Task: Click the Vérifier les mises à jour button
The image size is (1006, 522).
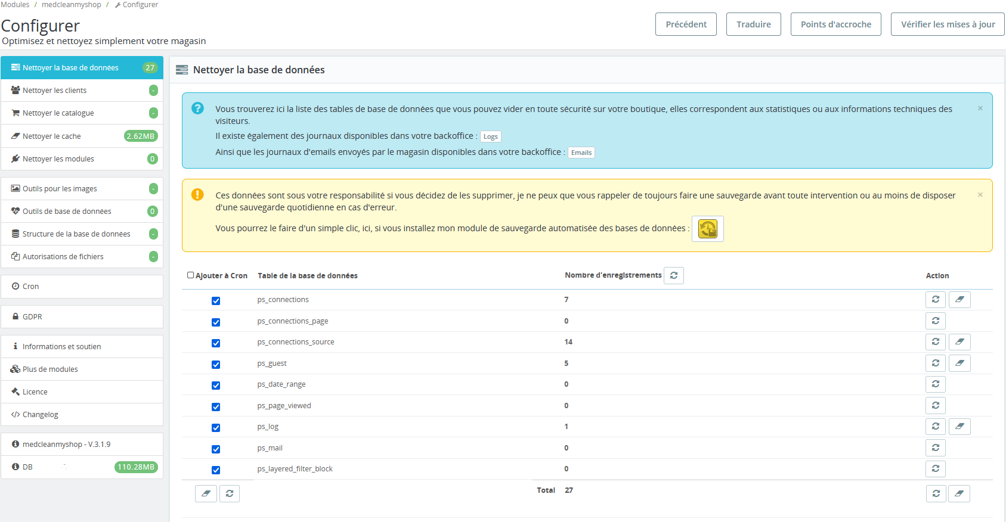Action: [948, 24]
